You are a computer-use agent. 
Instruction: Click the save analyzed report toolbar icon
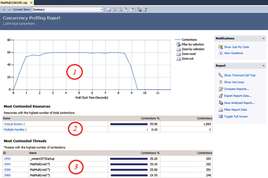tap(139, 10)
